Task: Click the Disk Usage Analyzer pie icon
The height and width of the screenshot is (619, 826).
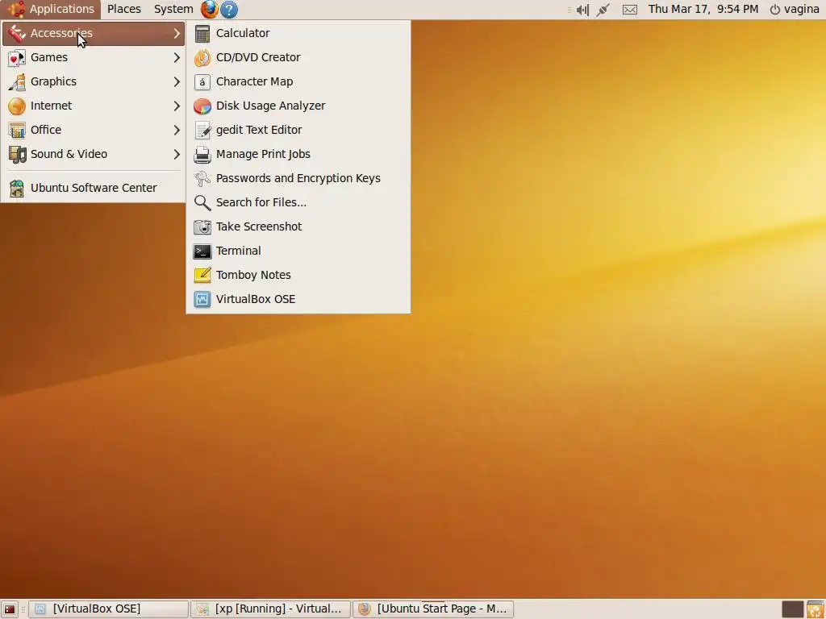Action: [x=202, y=106]
